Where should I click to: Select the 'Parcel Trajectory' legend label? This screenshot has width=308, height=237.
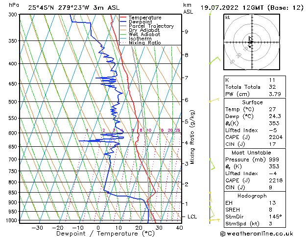pyautogui.click(x=151, y=26)
